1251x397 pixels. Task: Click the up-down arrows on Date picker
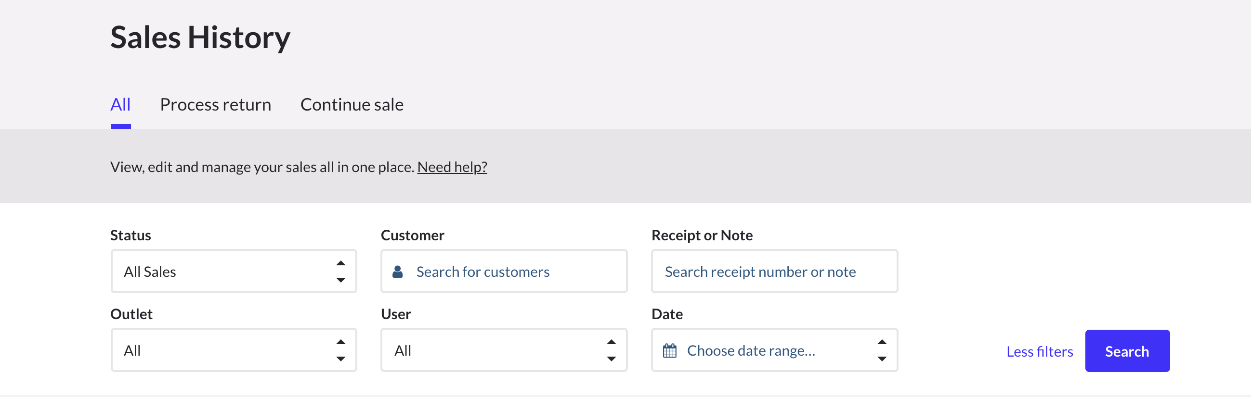882,350
